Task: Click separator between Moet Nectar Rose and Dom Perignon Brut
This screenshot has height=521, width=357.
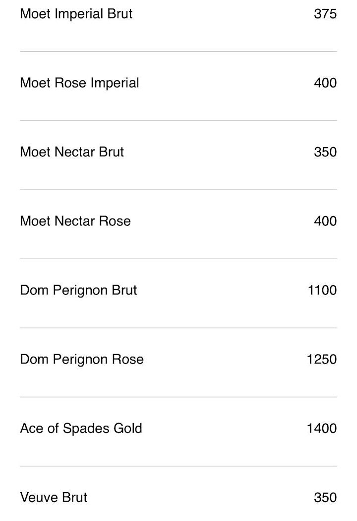Action: click(x=178, y=259)
